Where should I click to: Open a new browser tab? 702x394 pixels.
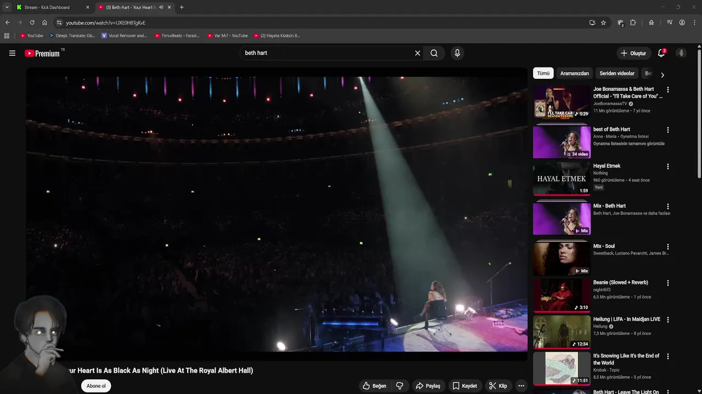(182, 7)
